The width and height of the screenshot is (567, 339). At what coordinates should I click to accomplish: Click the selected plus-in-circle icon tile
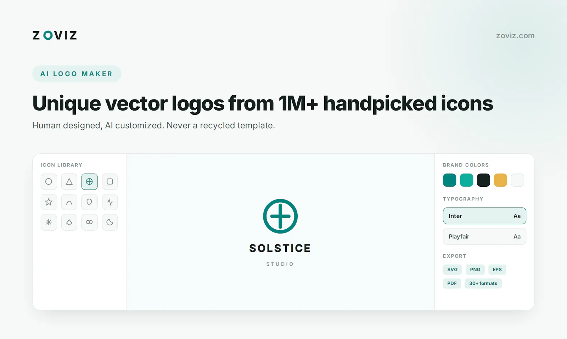(x=89, y=182)
